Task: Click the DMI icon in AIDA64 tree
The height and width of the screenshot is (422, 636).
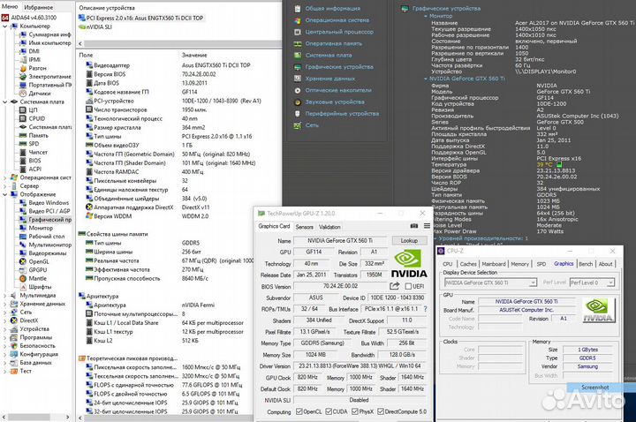Action: coord(23,51)
